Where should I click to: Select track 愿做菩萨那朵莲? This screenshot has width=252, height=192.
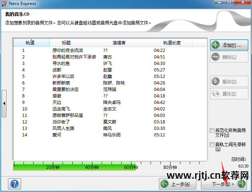point(68,115)
